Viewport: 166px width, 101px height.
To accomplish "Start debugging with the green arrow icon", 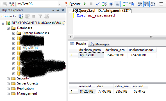I will [x=85, y=4].
